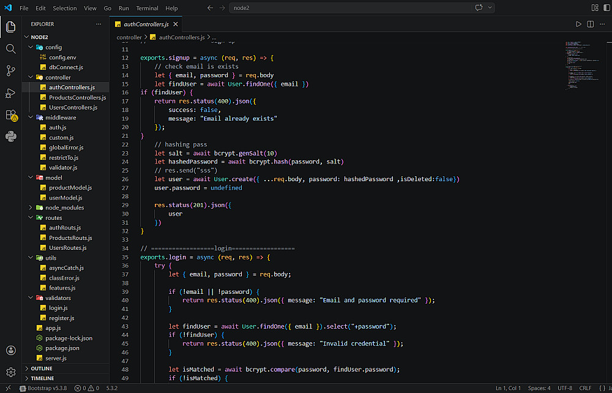Viewport: 612px width, 393px height.
Task: Open the Python icon in activity bar
Action: (x=10, y=137)
